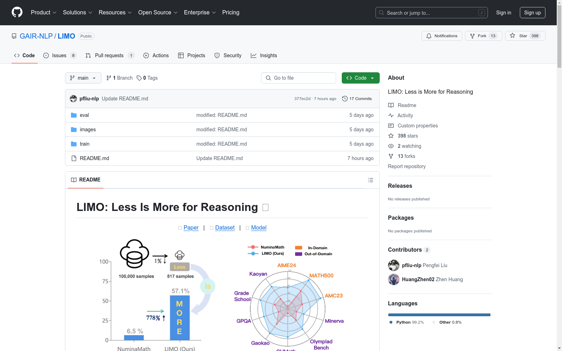The image size is (562, 351).
Task: Go to the Pricing page
Action: (x=231, y=13)
